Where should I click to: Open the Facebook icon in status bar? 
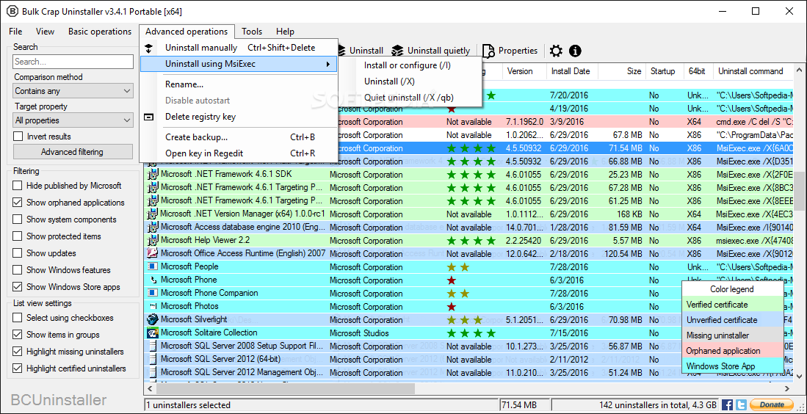tap(727, 404)
